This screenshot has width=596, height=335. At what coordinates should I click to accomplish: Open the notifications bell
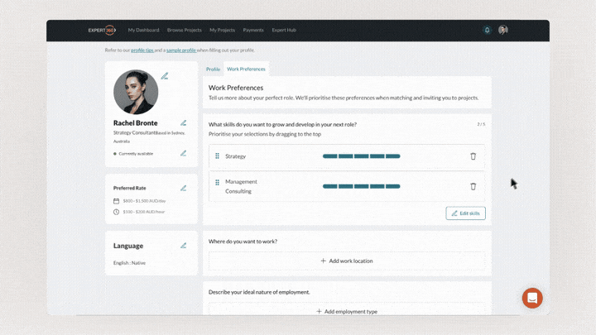(x=487, y=30)
